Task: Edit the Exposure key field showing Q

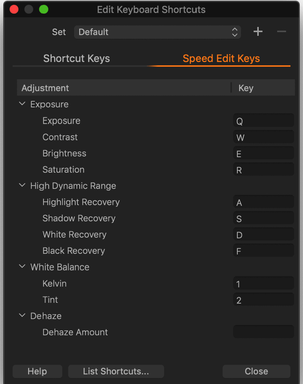Action: 263,121
